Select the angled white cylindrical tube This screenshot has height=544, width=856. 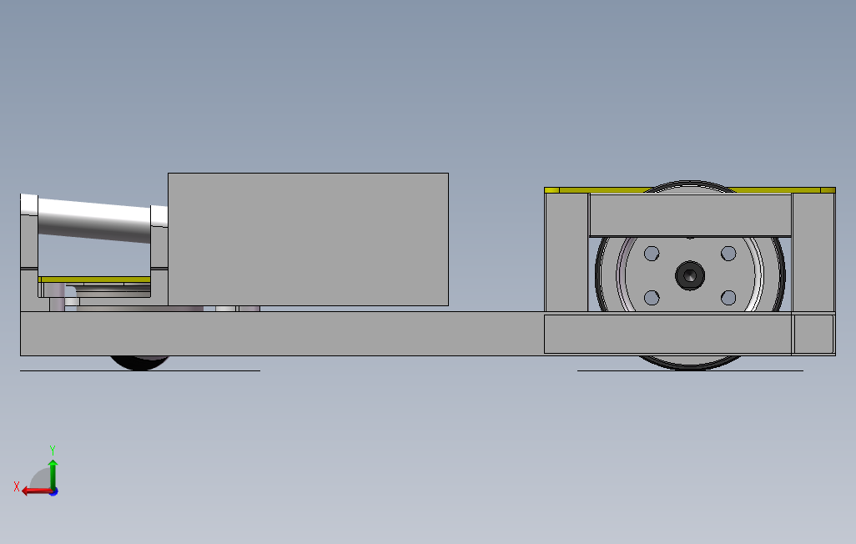pyautogui.click(x=94, y=219)
